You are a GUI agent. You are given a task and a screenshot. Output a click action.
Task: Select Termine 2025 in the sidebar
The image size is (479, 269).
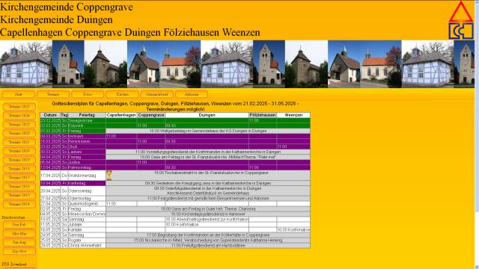point(19,107)
